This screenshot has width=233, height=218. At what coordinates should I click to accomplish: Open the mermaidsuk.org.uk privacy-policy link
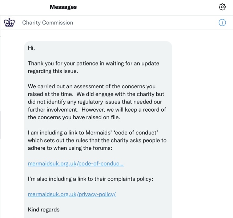click(72, 194)
